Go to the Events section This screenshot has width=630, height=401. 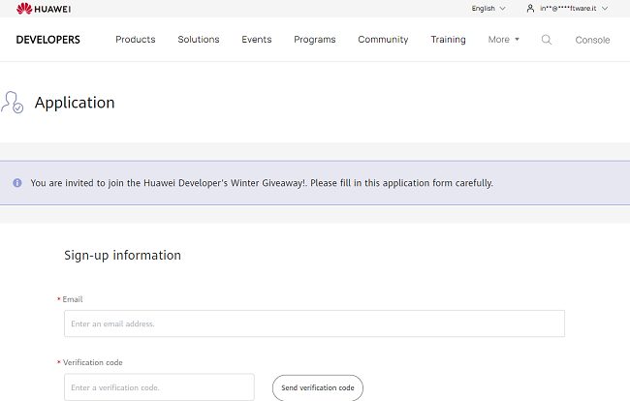coord(257,40)
